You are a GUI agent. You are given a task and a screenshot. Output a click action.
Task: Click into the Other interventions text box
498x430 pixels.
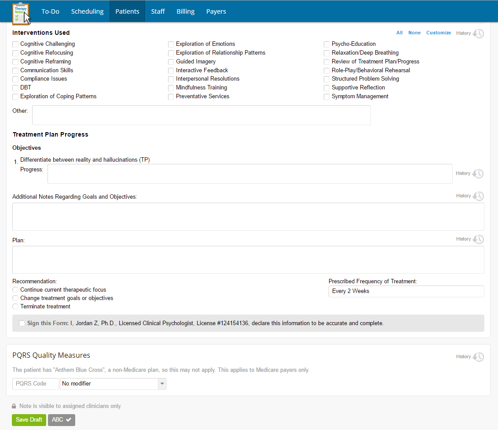(201, 115)
